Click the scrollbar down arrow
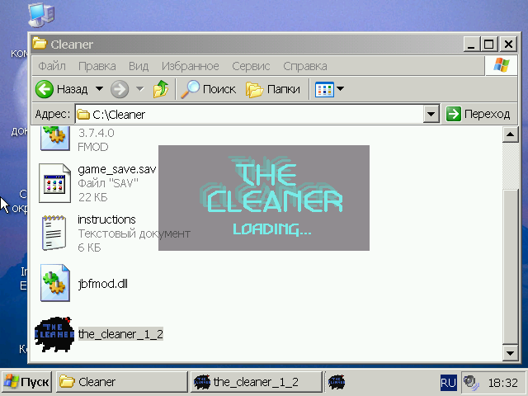 510,353
